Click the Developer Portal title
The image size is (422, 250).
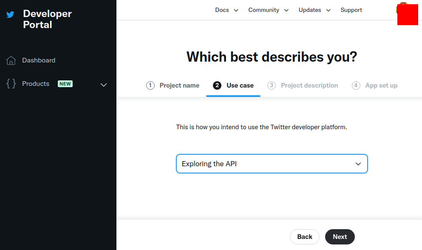coord(47,19)
